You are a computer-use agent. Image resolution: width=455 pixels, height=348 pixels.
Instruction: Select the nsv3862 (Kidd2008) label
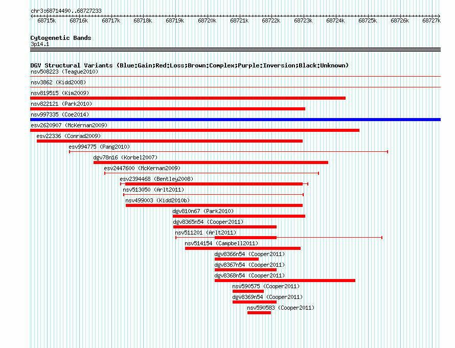coord(58,82)
